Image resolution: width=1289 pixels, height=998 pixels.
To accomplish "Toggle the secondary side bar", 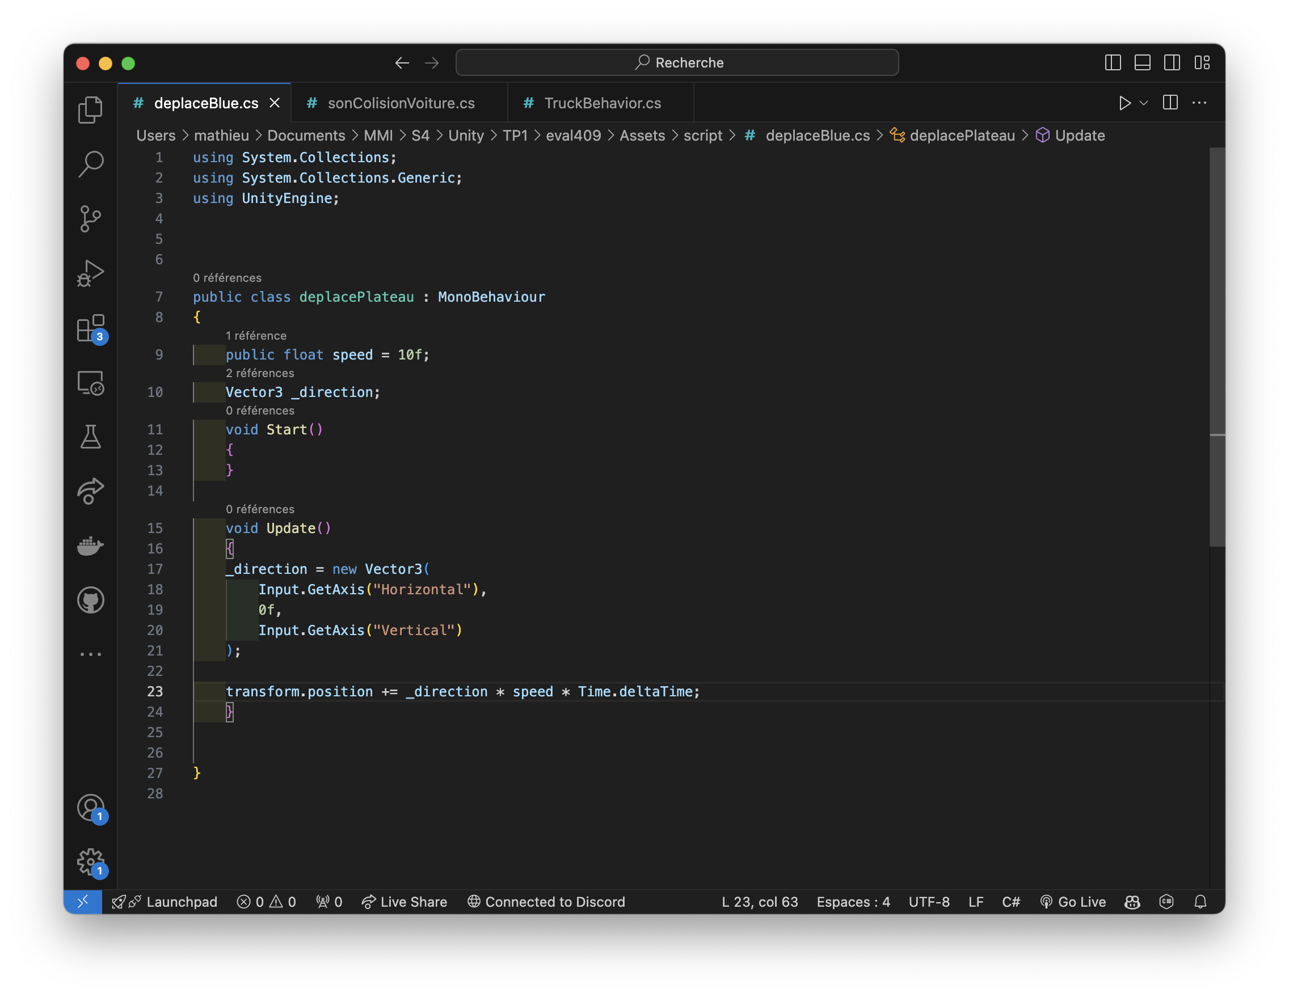I will 1172,62.
